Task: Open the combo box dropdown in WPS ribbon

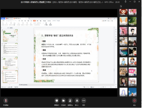Action: pos(43,23)
